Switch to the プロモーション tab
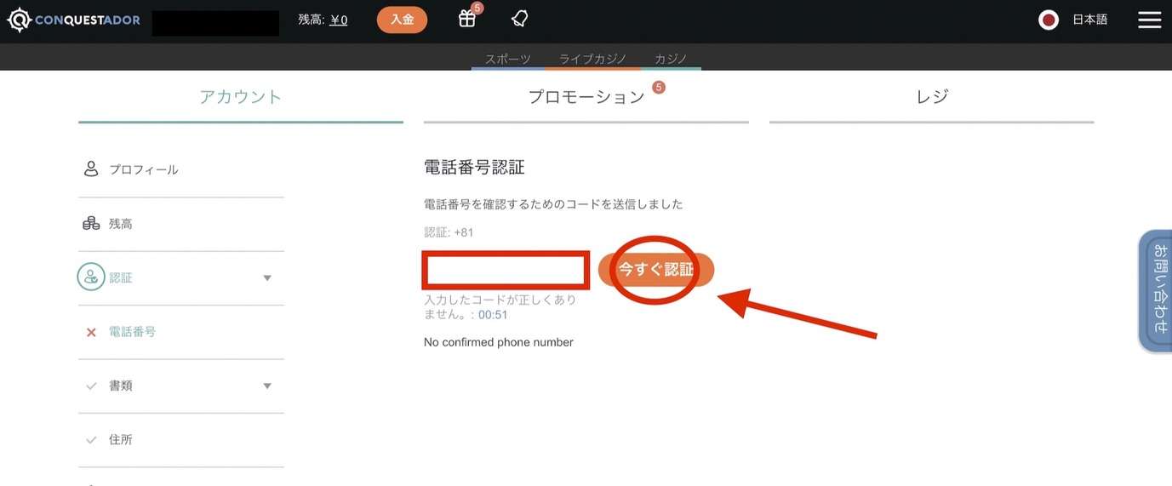 [586, 97]
